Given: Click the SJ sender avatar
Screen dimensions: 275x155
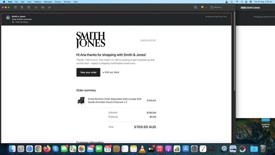Looking at the screenshot, I should click(8, 18).
